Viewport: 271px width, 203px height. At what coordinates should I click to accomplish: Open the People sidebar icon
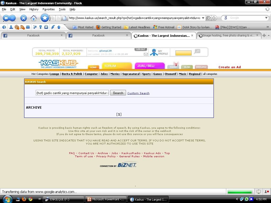point(11,27)
